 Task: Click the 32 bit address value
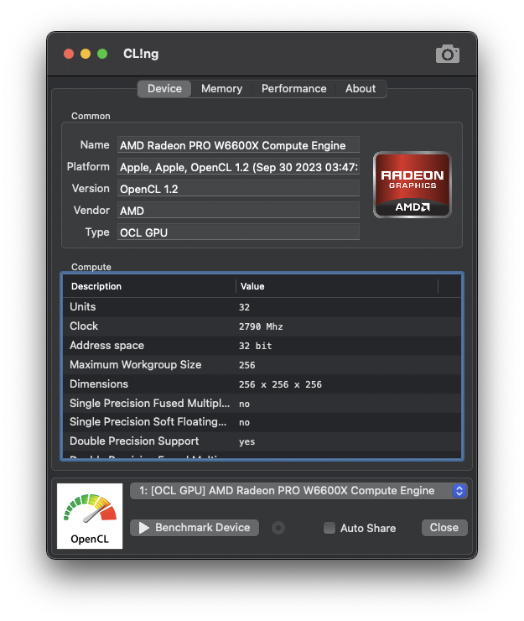coord(255,346)
